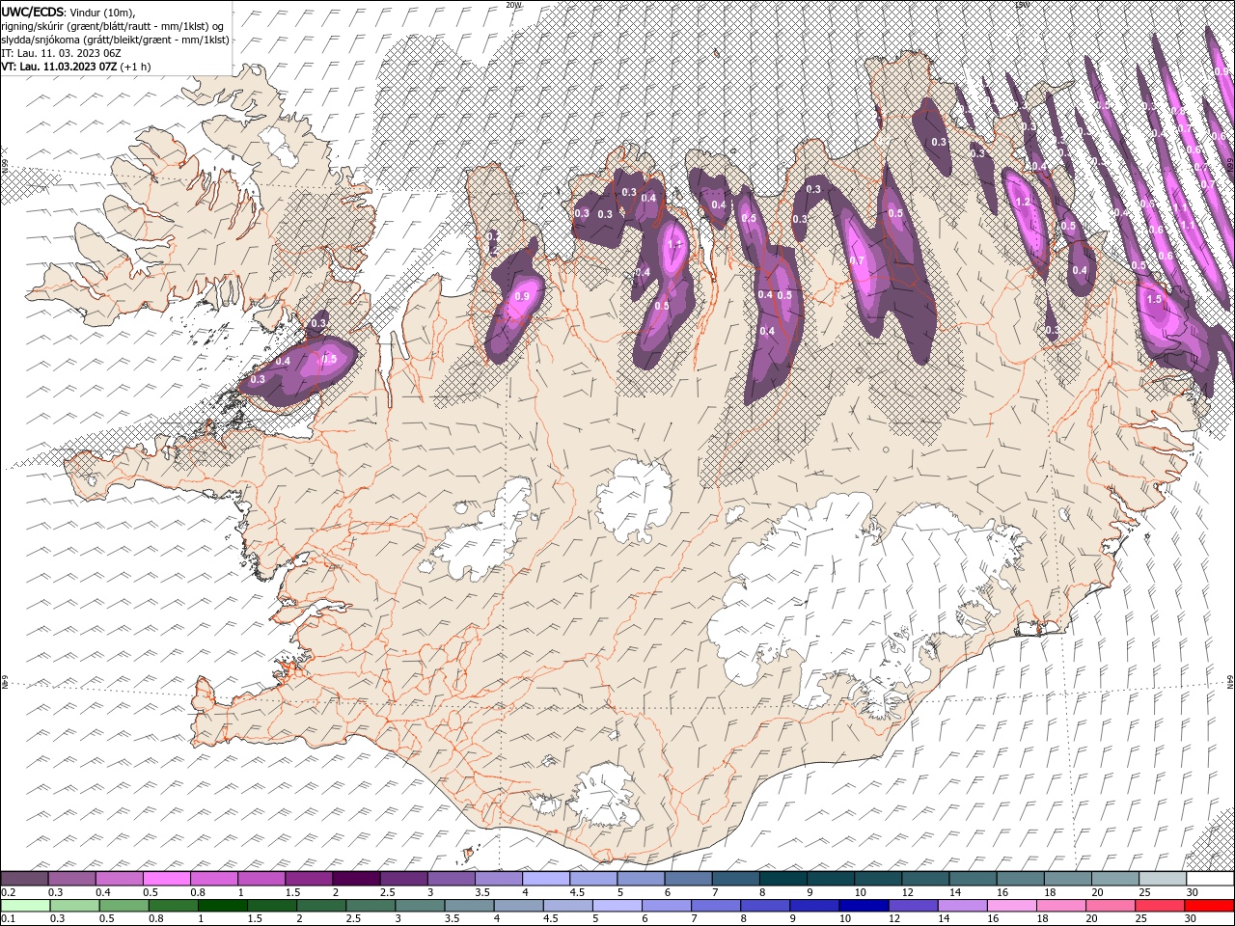
Task: Click the bright pink 0.5 snow legend swatch
Action: 168,879
